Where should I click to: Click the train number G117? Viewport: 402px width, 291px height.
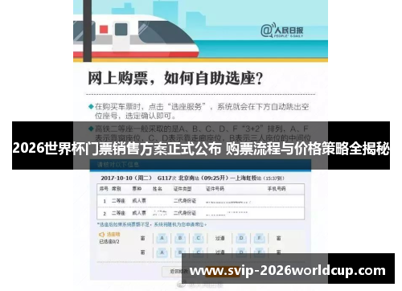pos(164,178)
